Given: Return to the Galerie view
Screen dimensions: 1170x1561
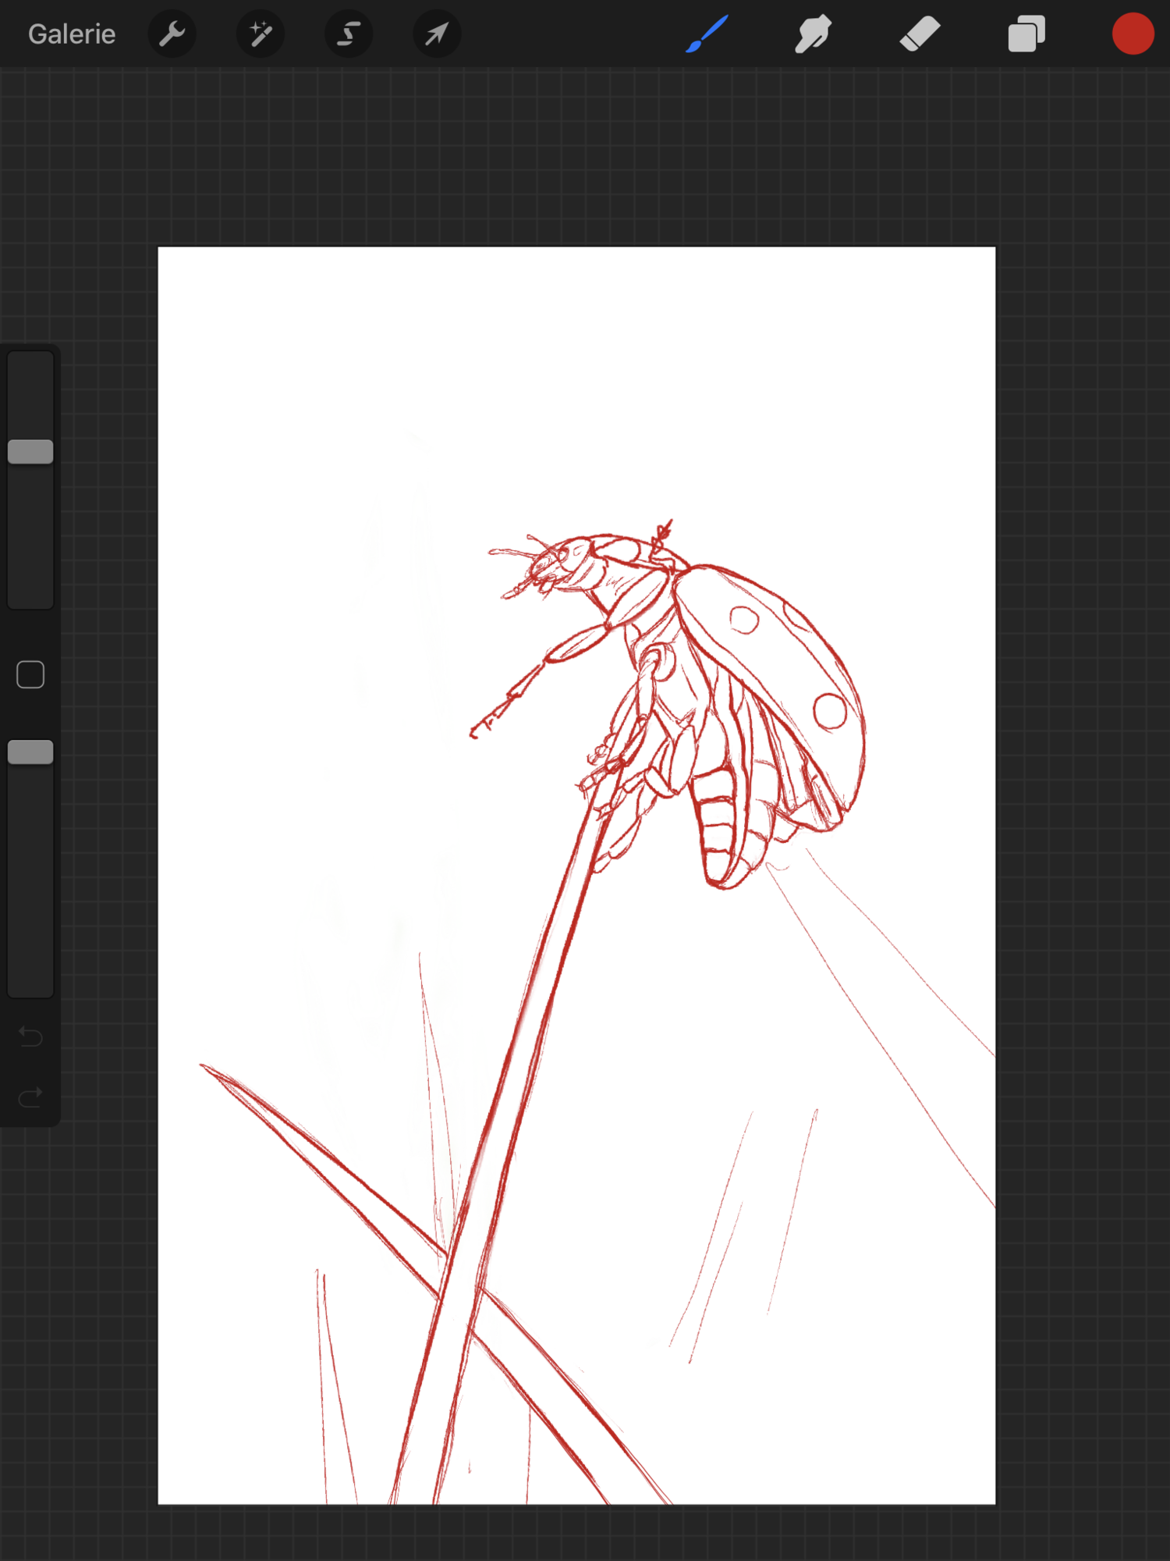Looking at the screenshot, I should 72,34.
